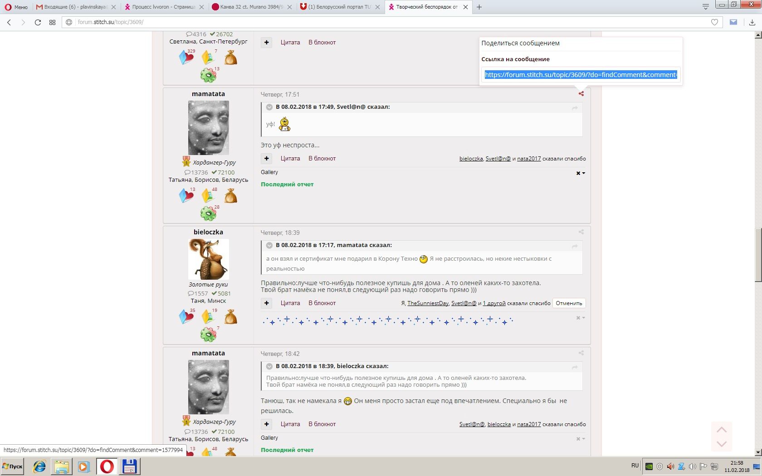The width and height of the screenshot is (762, 476).
Task: Open the Opera Меню button
Action: (x=16, y=7)
